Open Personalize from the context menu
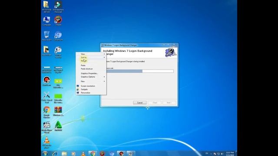Screen dimensions: 278x156 (91, 93)
